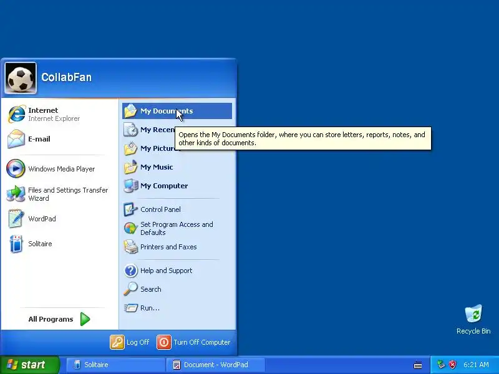This screenshot has width=499, height=374.
Task: Open the Recycle Bin on desktop
Action: pyautogui.click(x=473, y=319)
